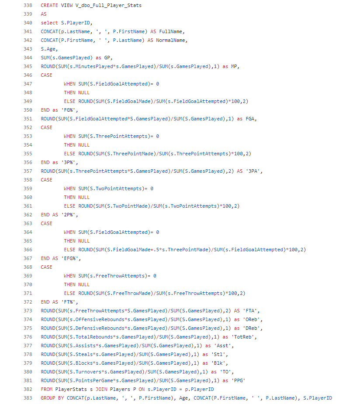The image size is (339, 404).
Task: Place cursor on the 'EFG%' alias
Action: 73,258
